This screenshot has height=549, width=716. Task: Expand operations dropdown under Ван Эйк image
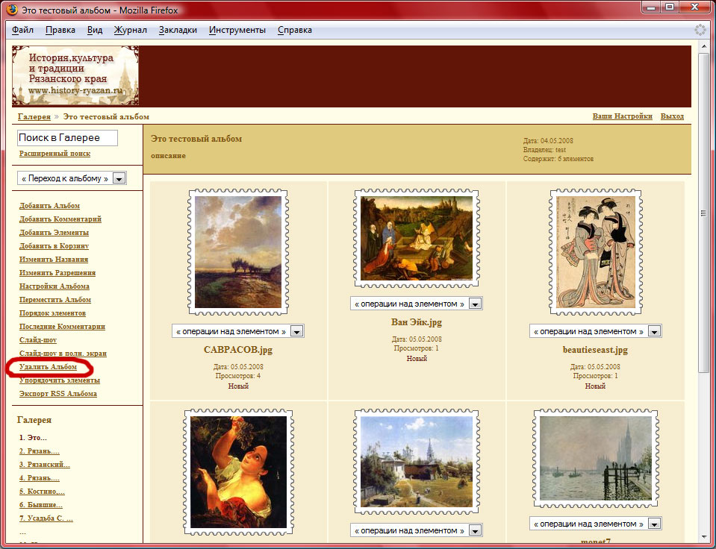click(417, 304)
